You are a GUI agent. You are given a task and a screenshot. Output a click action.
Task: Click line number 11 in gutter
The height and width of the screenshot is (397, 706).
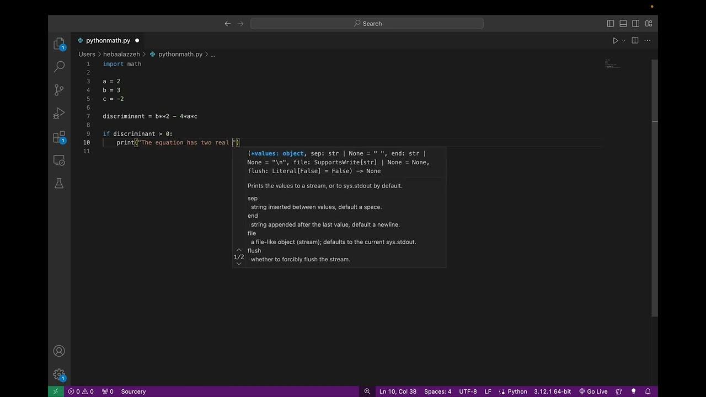coord(87,151)
